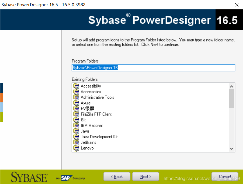This screenshot has width=243, height=184.
Task: Select JetBrains in the existing folders
Action: [88, 142]
